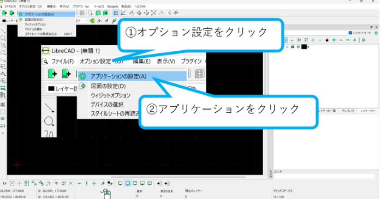Click the コマンド input field
Image resolution: width=381 pixels, height=199 pixels.
pos(325,176)
